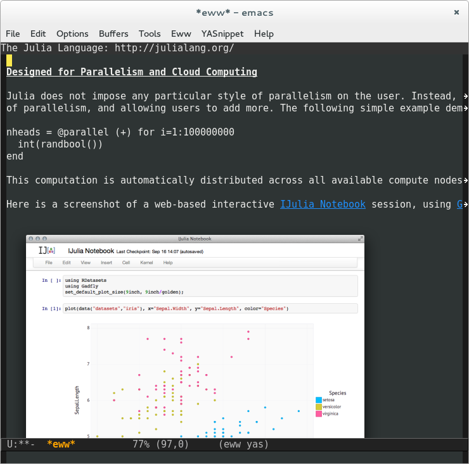Click the Designed for Parallelism heading
The width and height of the screenshot is (469, 464).
pos(132,72)
